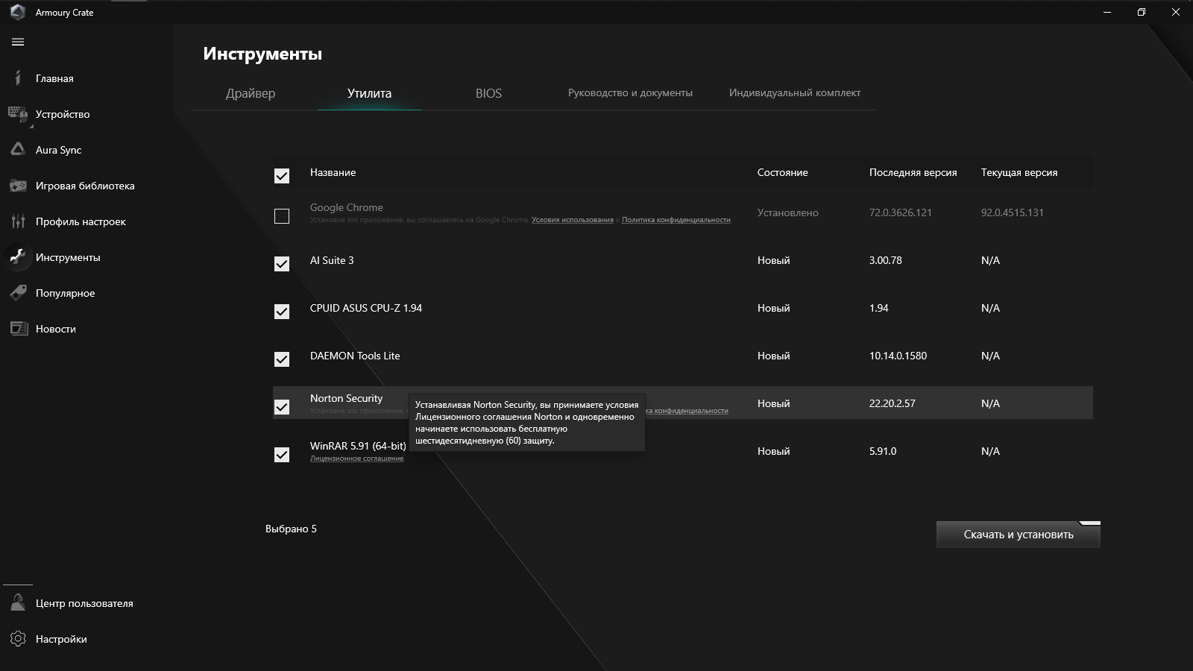Click the Norton license tooltip

point(527,423)
